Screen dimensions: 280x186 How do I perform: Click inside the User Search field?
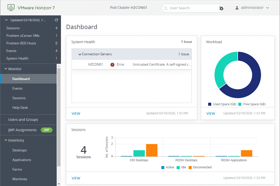[x=192, y=8]
